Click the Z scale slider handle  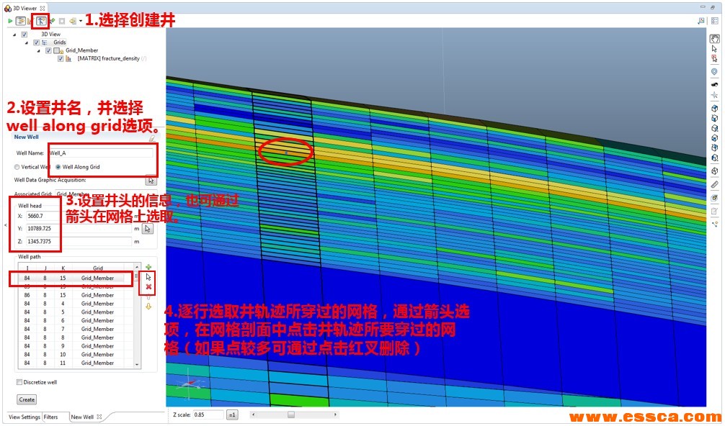point(290,414)
